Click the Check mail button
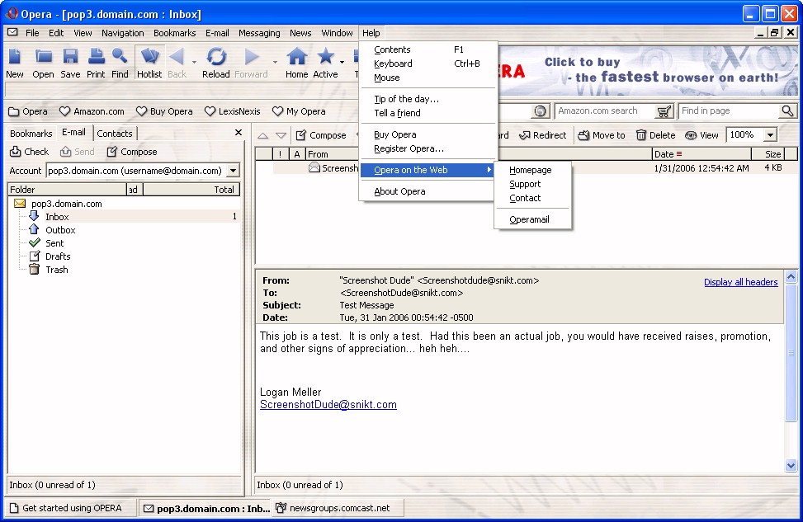803x522 pixels. point(29,152)
